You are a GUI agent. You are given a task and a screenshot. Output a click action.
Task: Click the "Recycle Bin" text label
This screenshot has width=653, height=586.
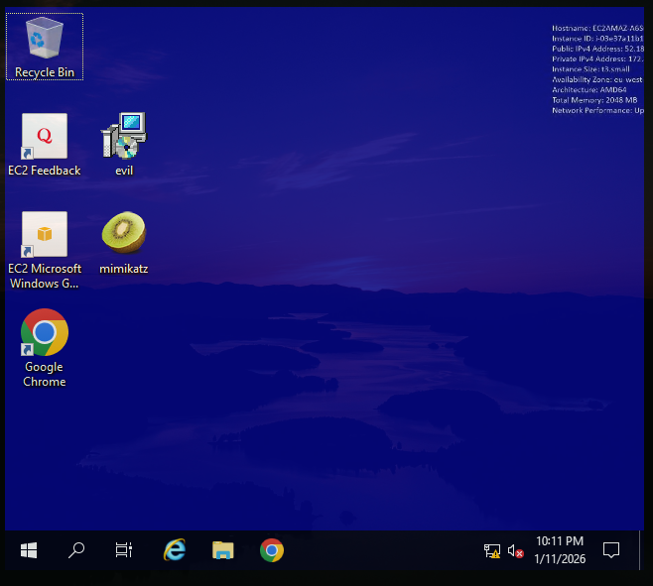click(x=45, y=72)
